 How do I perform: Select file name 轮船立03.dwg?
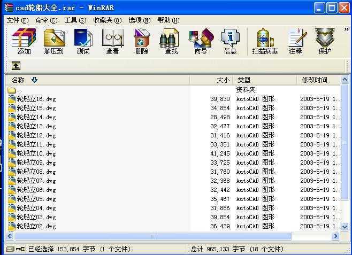pos(36,217)
